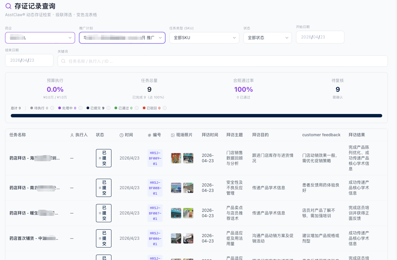This screenshot has height=260, width=397.
Task: Click the 开始日期 date field
Action: (x=320, y=37)
